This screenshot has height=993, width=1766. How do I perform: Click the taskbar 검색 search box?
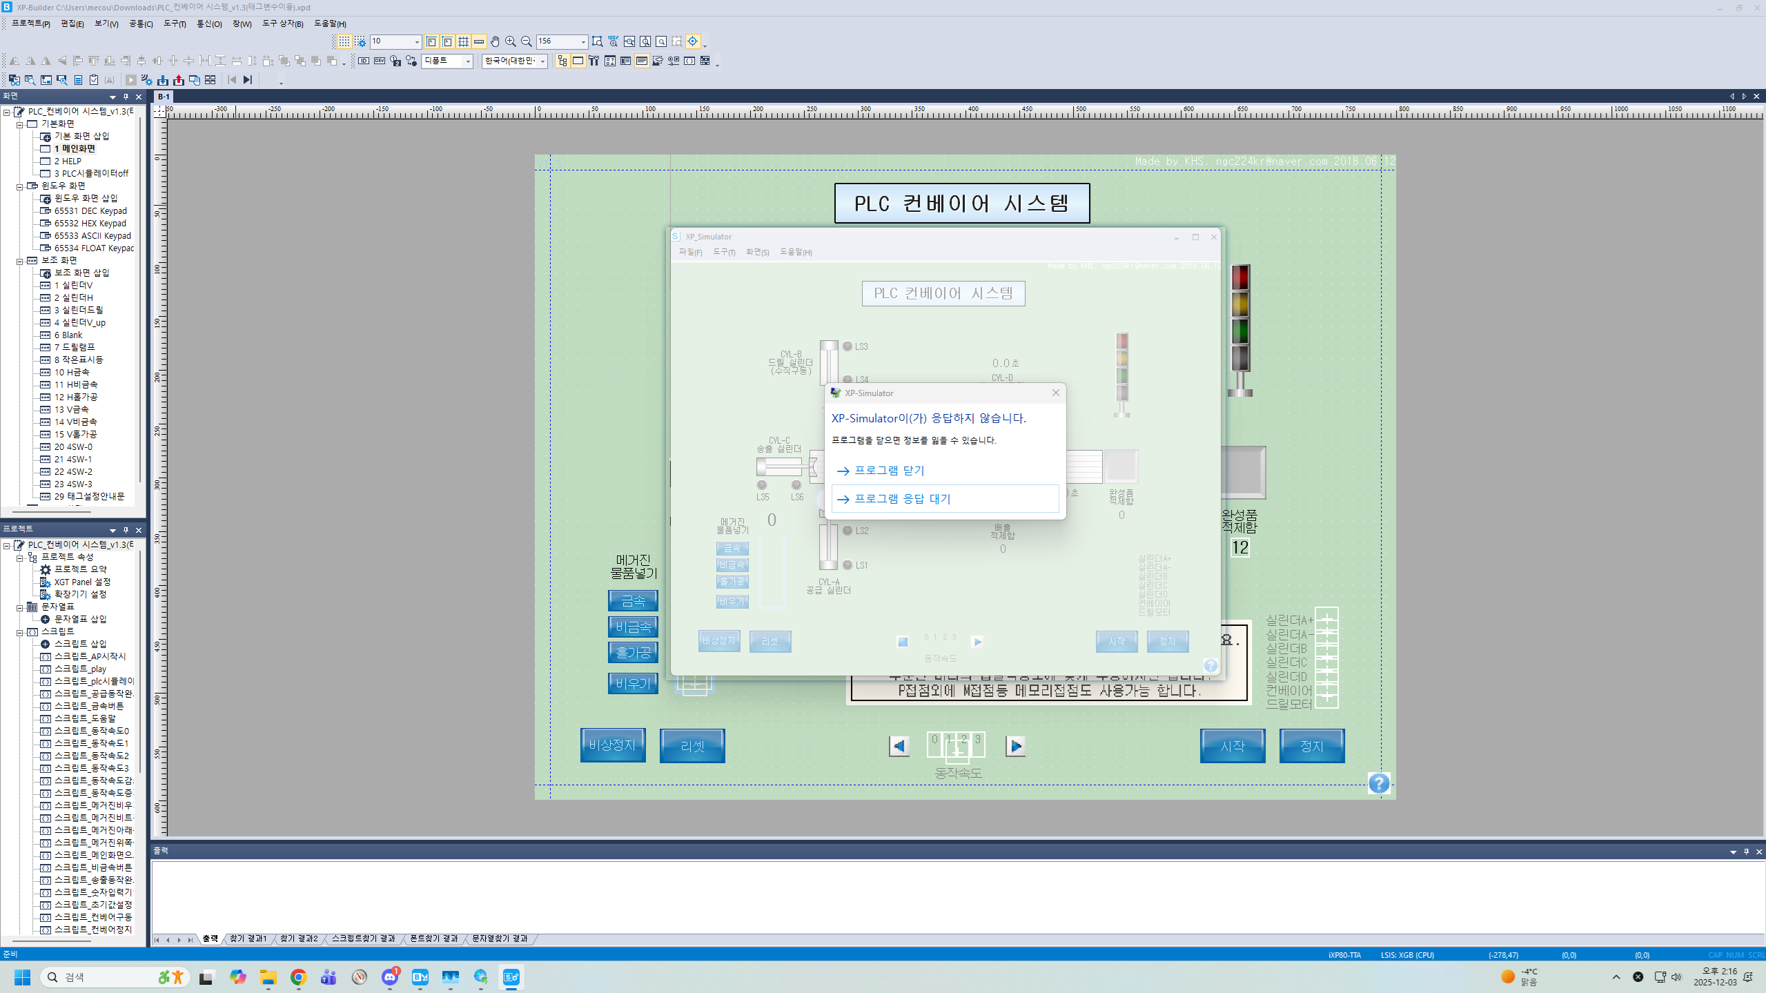pyautogui.click(x=114, y=977)
